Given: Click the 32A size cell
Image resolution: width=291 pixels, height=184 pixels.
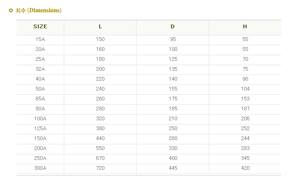Looking at the screenshot, I should [x=40, y=69].
